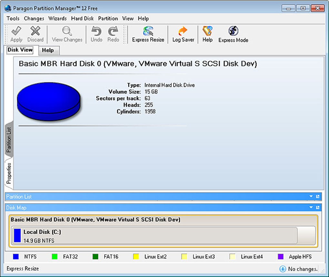Click the FAT16 dark green legend swatch
Screen dimensions: 329x277
click(x=95, y=256)
